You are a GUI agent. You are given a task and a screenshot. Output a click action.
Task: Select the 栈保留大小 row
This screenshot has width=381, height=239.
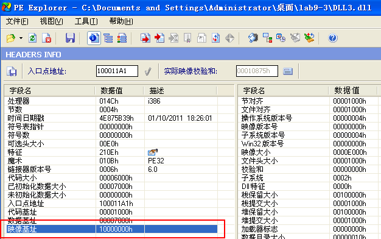pos(309,195)
